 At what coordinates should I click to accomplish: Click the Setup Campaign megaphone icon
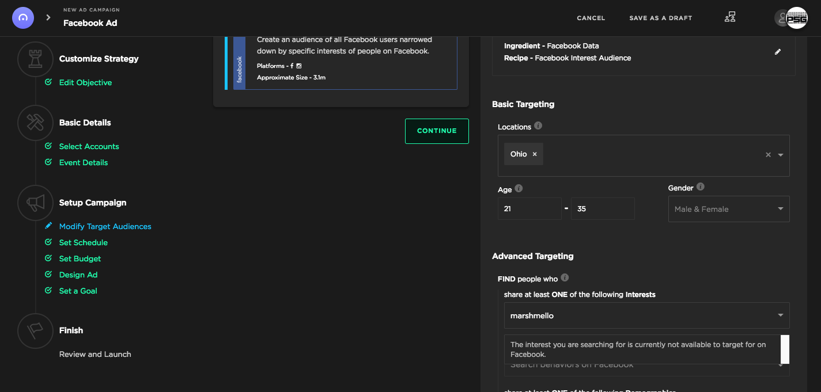(35, 203)
